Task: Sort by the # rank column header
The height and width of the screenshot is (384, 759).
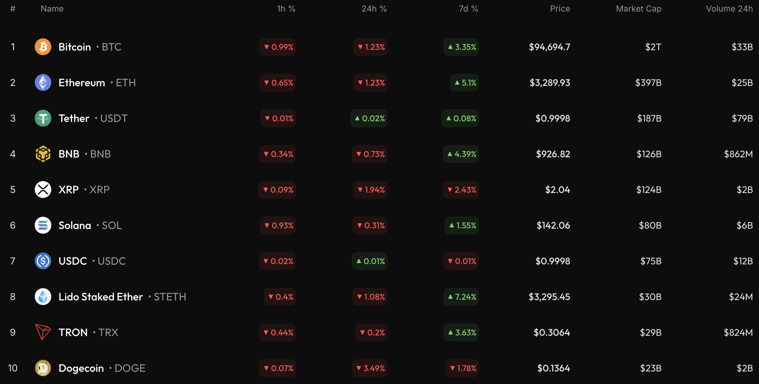Action: pos(13,9)
